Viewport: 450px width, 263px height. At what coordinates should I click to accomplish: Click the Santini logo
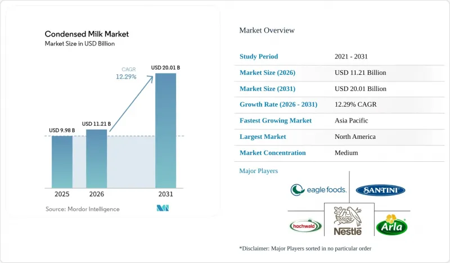pos(380,190)
